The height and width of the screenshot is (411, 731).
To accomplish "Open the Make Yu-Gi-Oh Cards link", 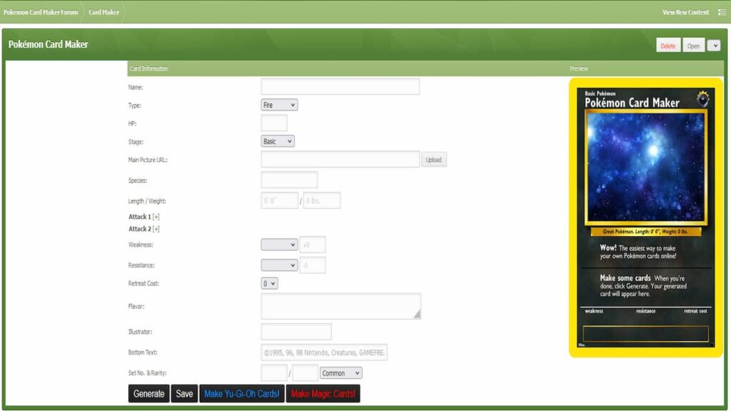I will point(241,394).
